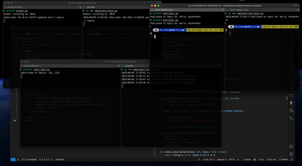
Task: Show problems count in status bar
Action: [46, 159]
